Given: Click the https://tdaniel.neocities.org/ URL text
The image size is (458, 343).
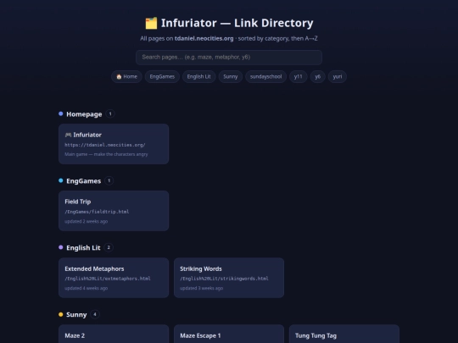Looking at the screenshot, I should point(105,145).
